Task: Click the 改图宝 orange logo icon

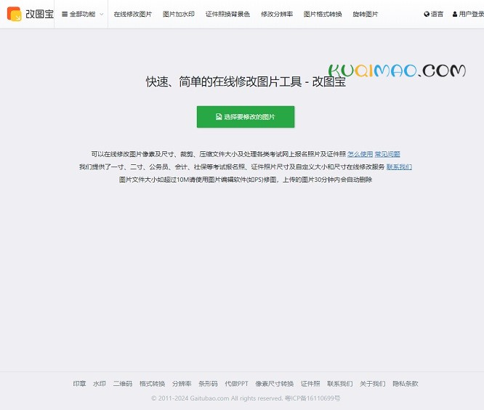Action: [15, 14]
